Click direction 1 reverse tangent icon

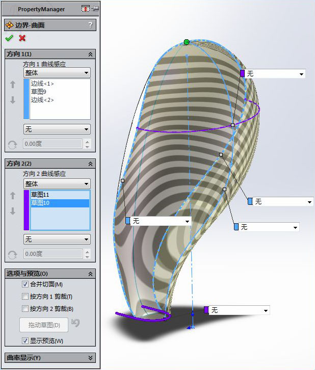coord(12,145)
